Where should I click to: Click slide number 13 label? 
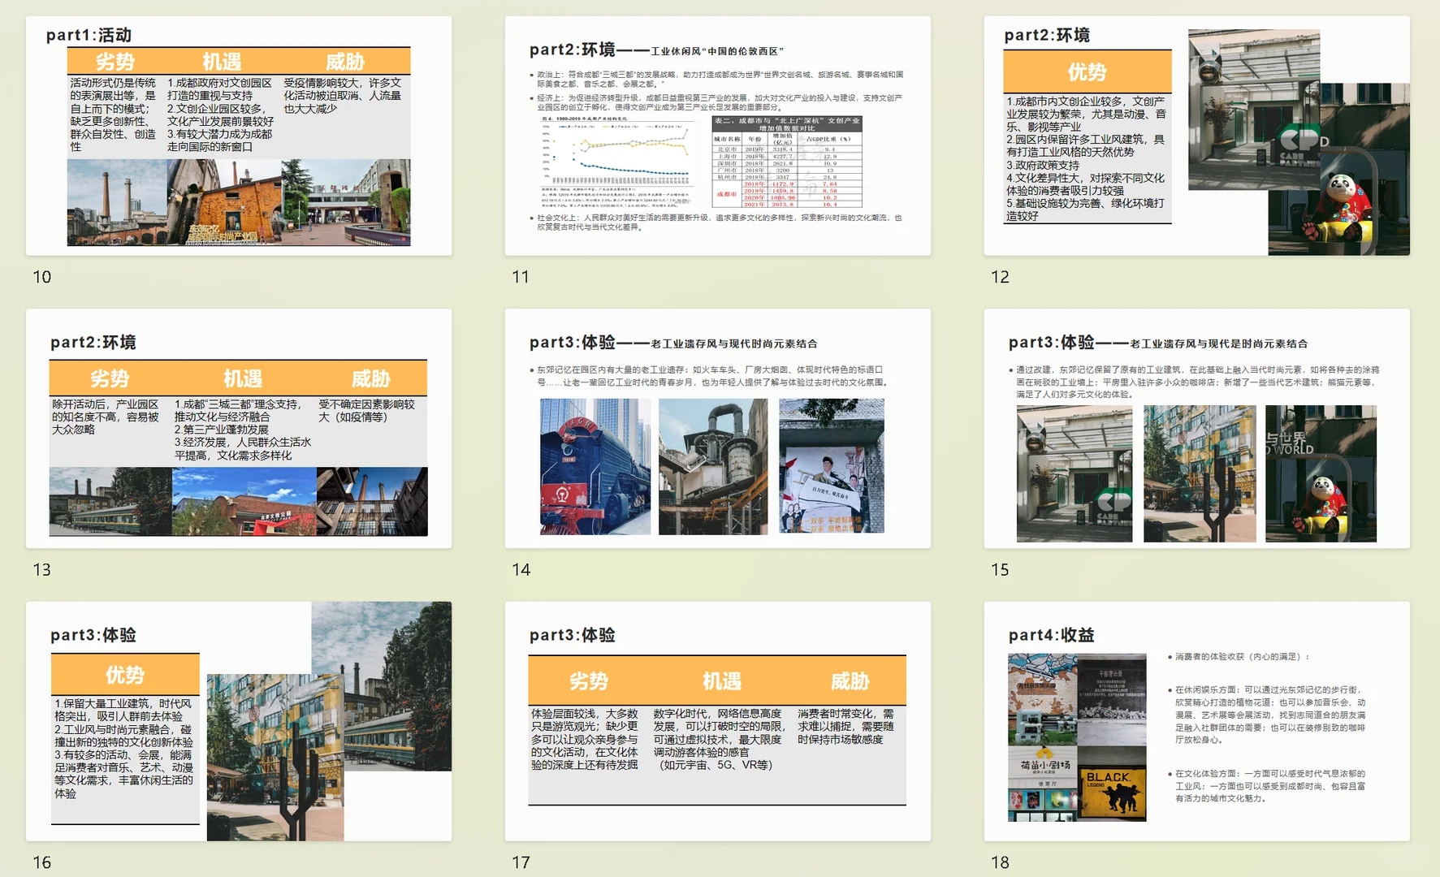[x=42, y=570]
